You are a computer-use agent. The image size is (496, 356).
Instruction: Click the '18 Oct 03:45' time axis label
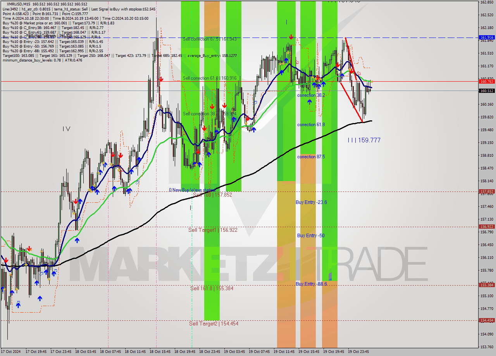[x=86, y=352]
